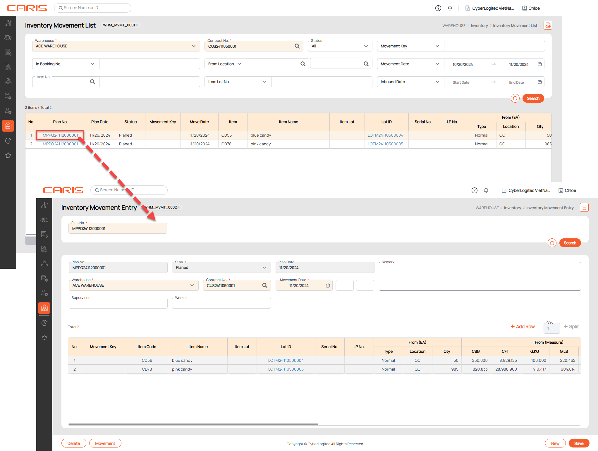Image resolution: width=598 pixels, height=451 pixels.
Task: Click Inventory in the top breadcrumb
Action: click(x=479, y=26)
